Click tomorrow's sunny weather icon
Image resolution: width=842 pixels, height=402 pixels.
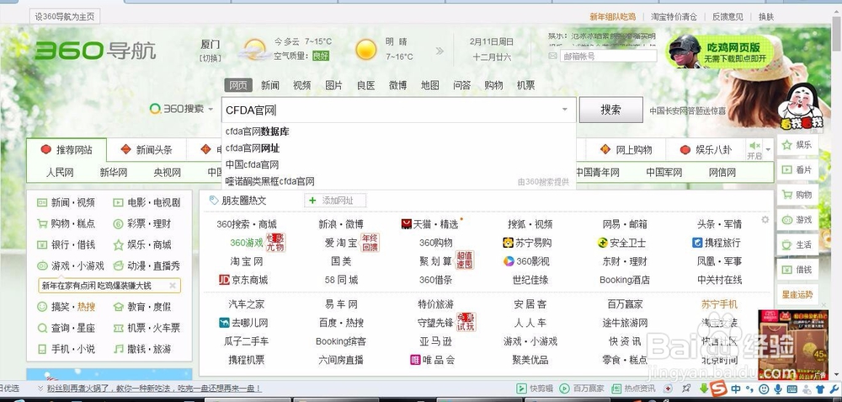[x=366, y=50]
